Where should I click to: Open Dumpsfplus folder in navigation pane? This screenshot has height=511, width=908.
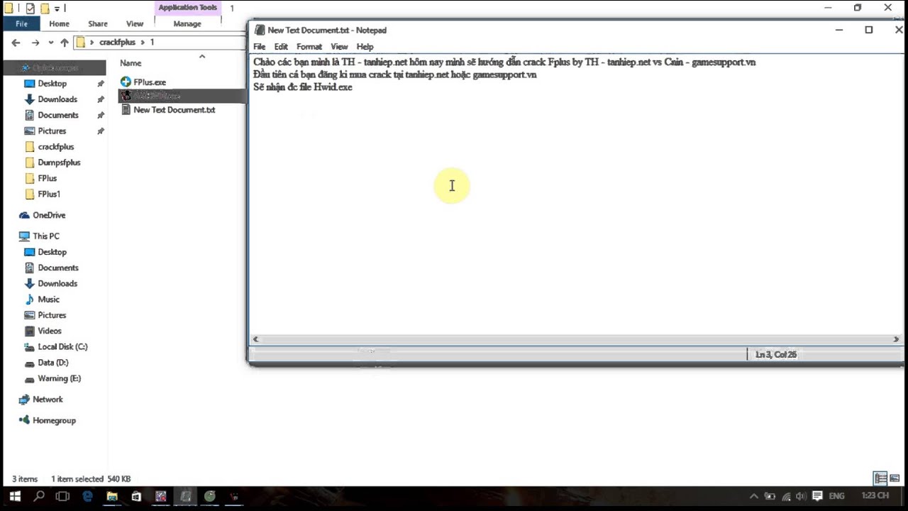pos(59,163)
